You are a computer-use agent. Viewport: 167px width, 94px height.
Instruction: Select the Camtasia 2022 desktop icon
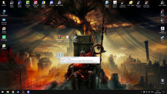pyautogui.click(x=28, y=4)
